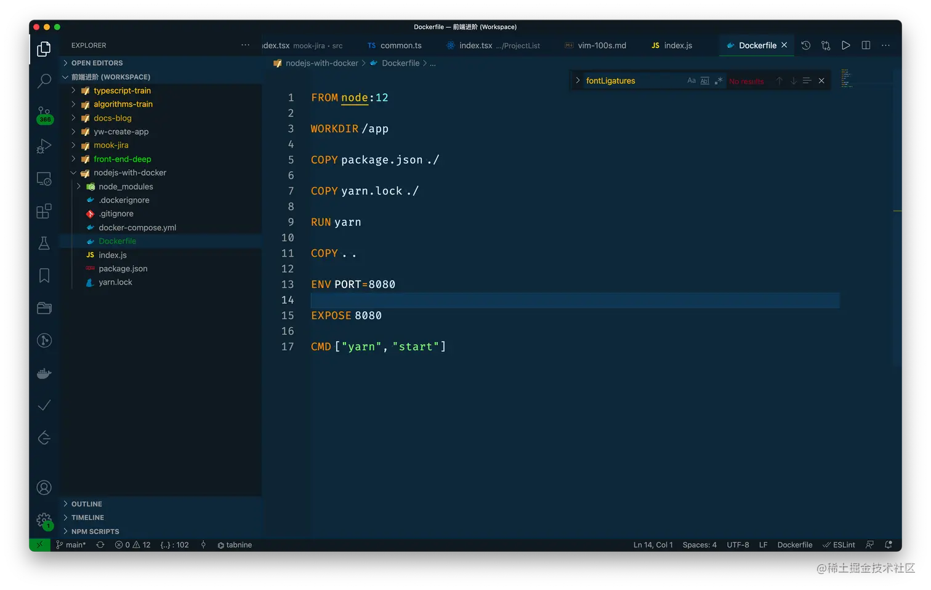
Task: Open Project Manager folder icon
Action: [x=44, y=308]
